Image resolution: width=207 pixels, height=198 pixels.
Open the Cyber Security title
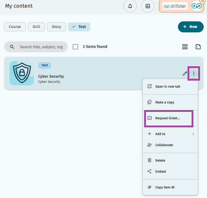pos(51,76)
